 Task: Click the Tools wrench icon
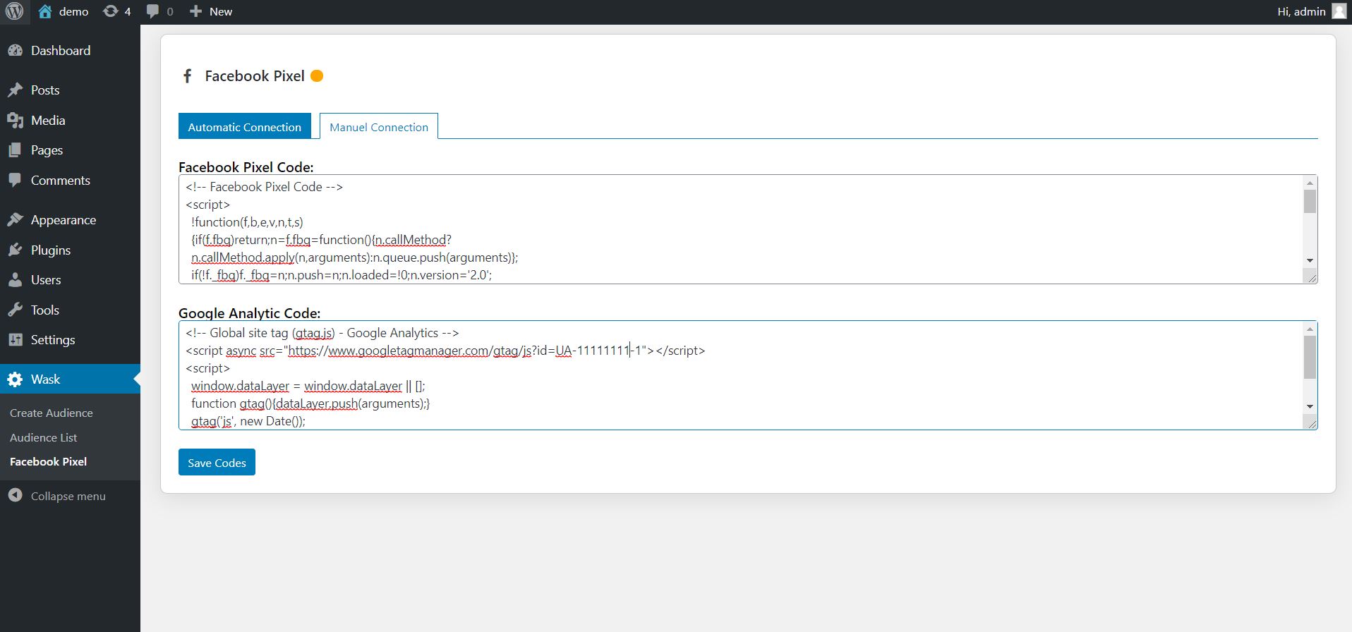click(15, 310)
